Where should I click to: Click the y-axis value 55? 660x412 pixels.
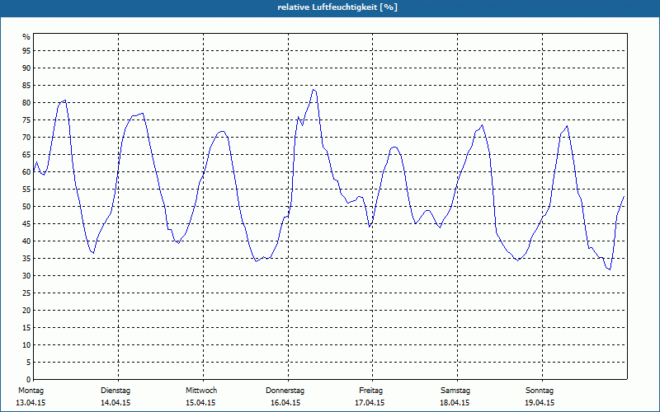pos(26,190)
